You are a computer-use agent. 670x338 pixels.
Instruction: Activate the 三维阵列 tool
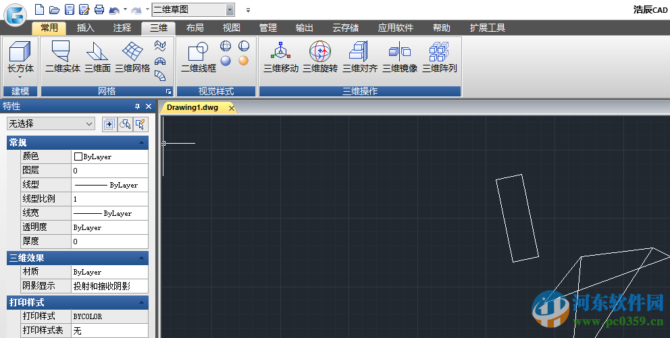(x=439, y=57)
